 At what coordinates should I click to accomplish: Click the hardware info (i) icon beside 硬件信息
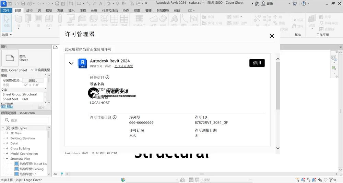(x=107, y=77)
